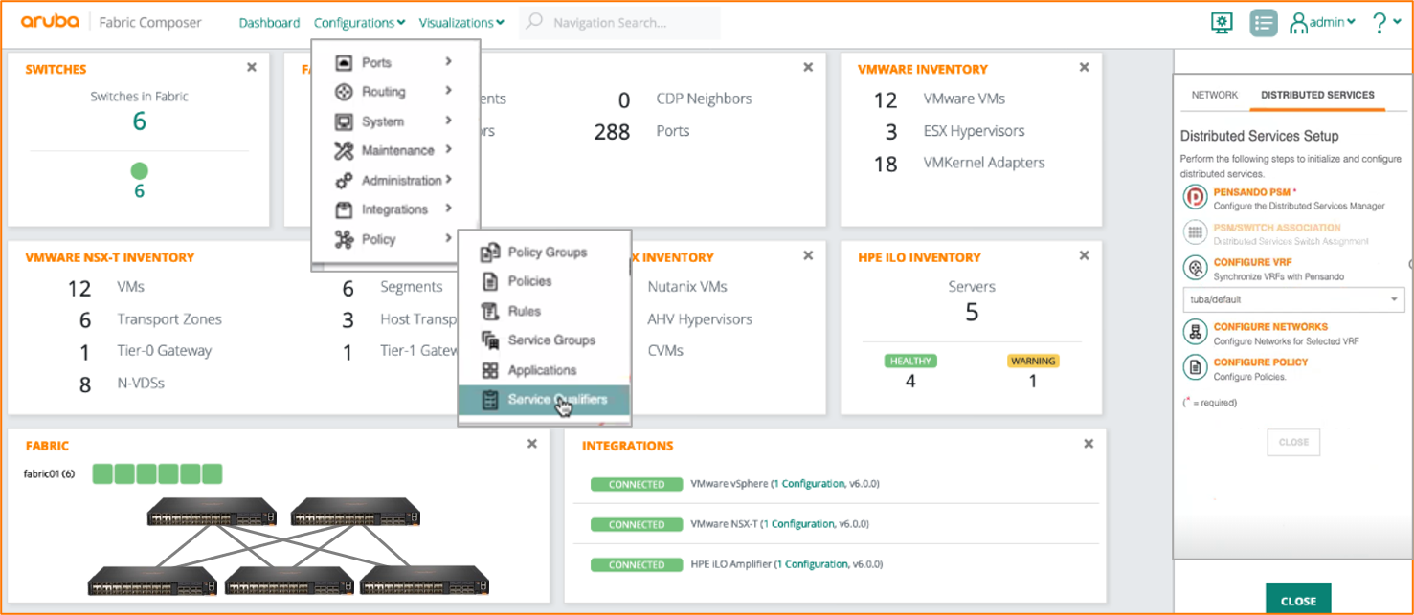Select the Integrations menu icon

344,209
